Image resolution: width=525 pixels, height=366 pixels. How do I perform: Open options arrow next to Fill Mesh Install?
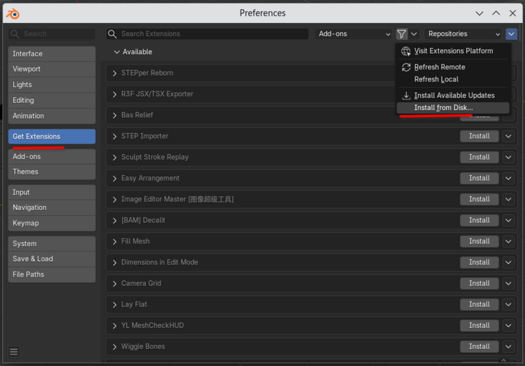tap(508, 241)
